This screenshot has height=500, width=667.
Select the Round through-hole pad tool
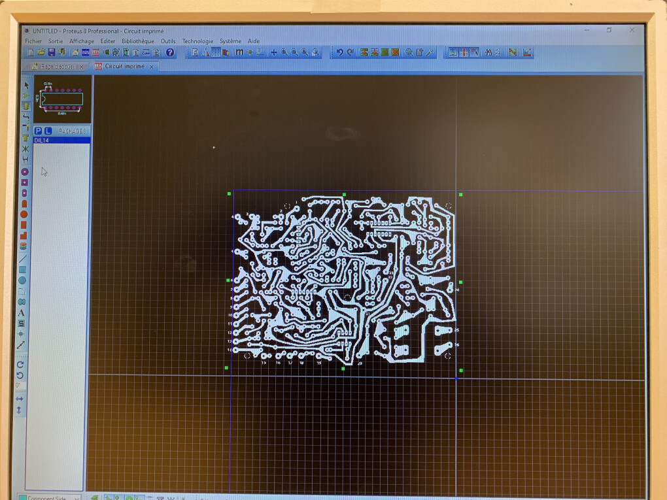pyautogui.click(x=25, y=172)
